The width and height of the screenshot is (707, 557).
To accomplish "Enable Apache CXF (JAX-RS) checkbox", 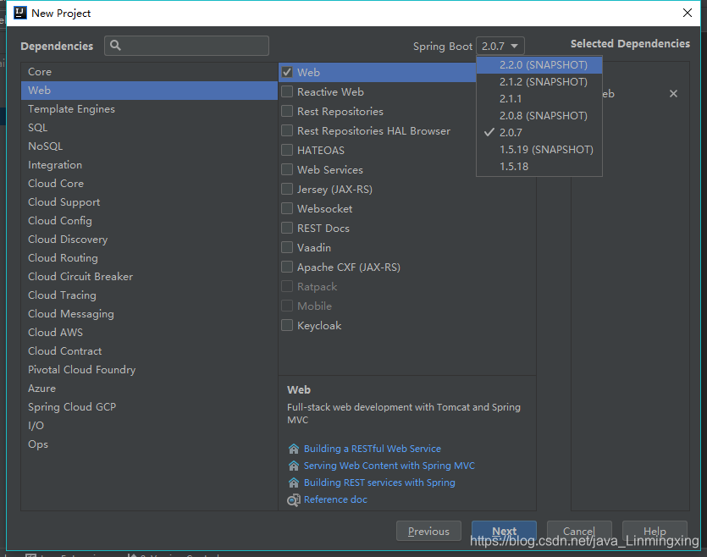I will pyautogui.click(x=287, y=267).
